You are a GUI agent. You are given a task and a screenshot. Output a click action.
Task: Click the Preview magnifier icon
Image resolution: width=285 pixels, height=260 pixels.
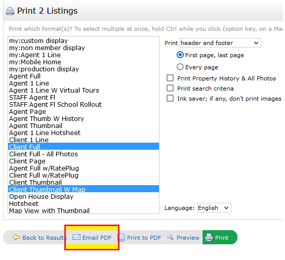click(x=170, y=237)
